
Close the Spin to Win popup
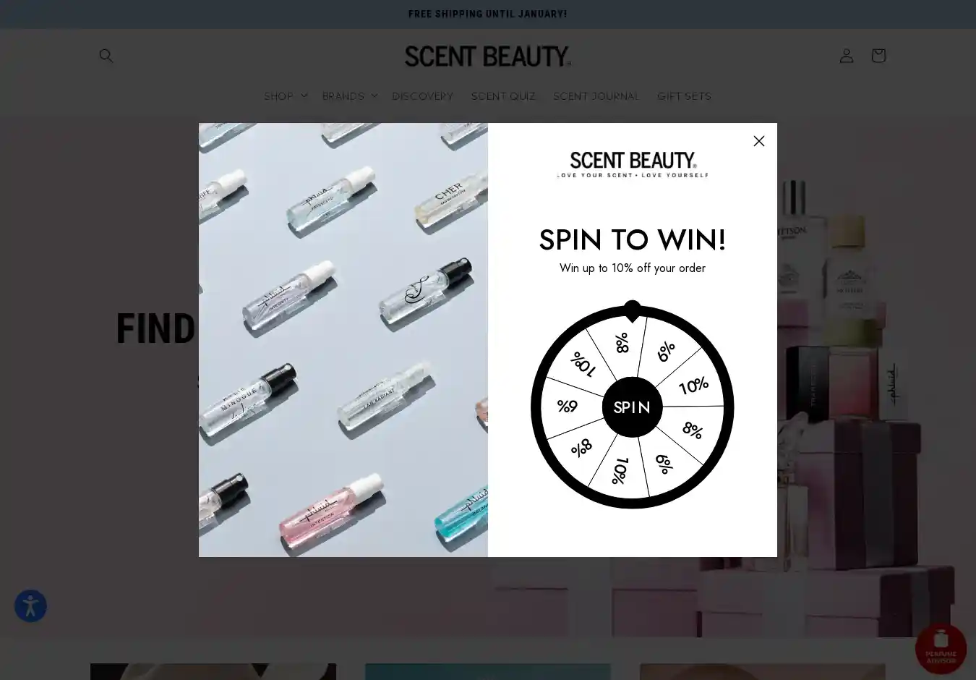pos(759,141)
